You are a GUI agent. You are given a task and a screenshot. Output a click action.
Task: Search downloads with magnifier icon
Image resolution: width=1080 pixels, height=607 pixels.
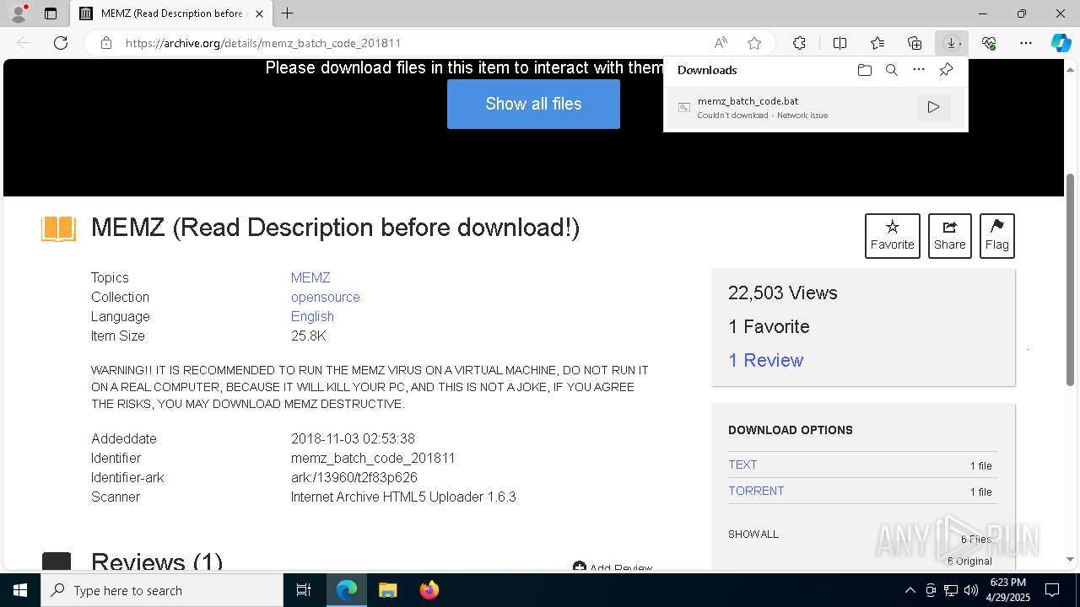892,70
